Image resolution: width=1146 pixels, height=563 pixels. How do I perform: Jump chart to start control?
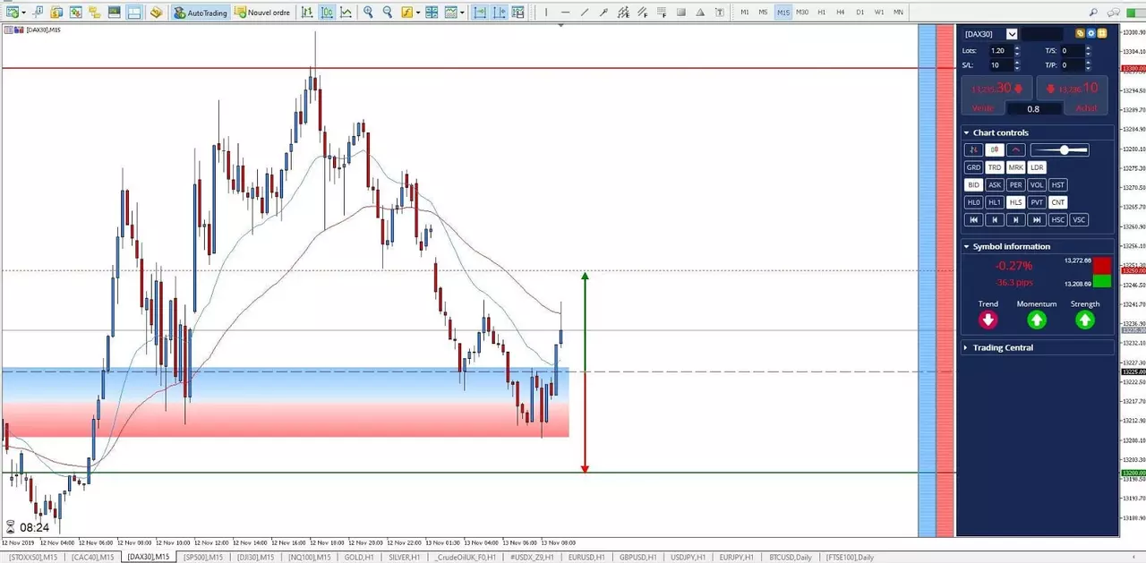(x=973, y=220)
